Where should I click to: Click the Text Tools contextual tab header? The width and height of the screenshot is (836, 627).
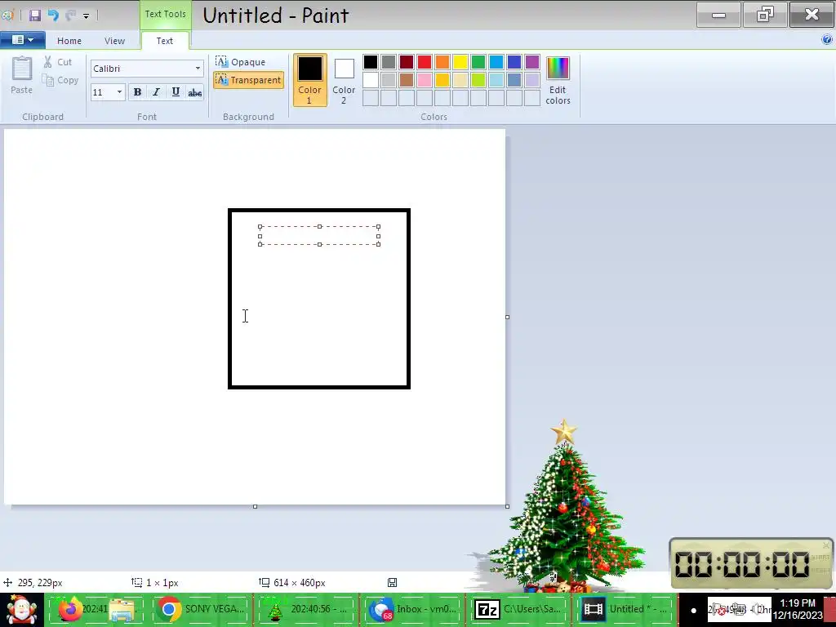165,15
